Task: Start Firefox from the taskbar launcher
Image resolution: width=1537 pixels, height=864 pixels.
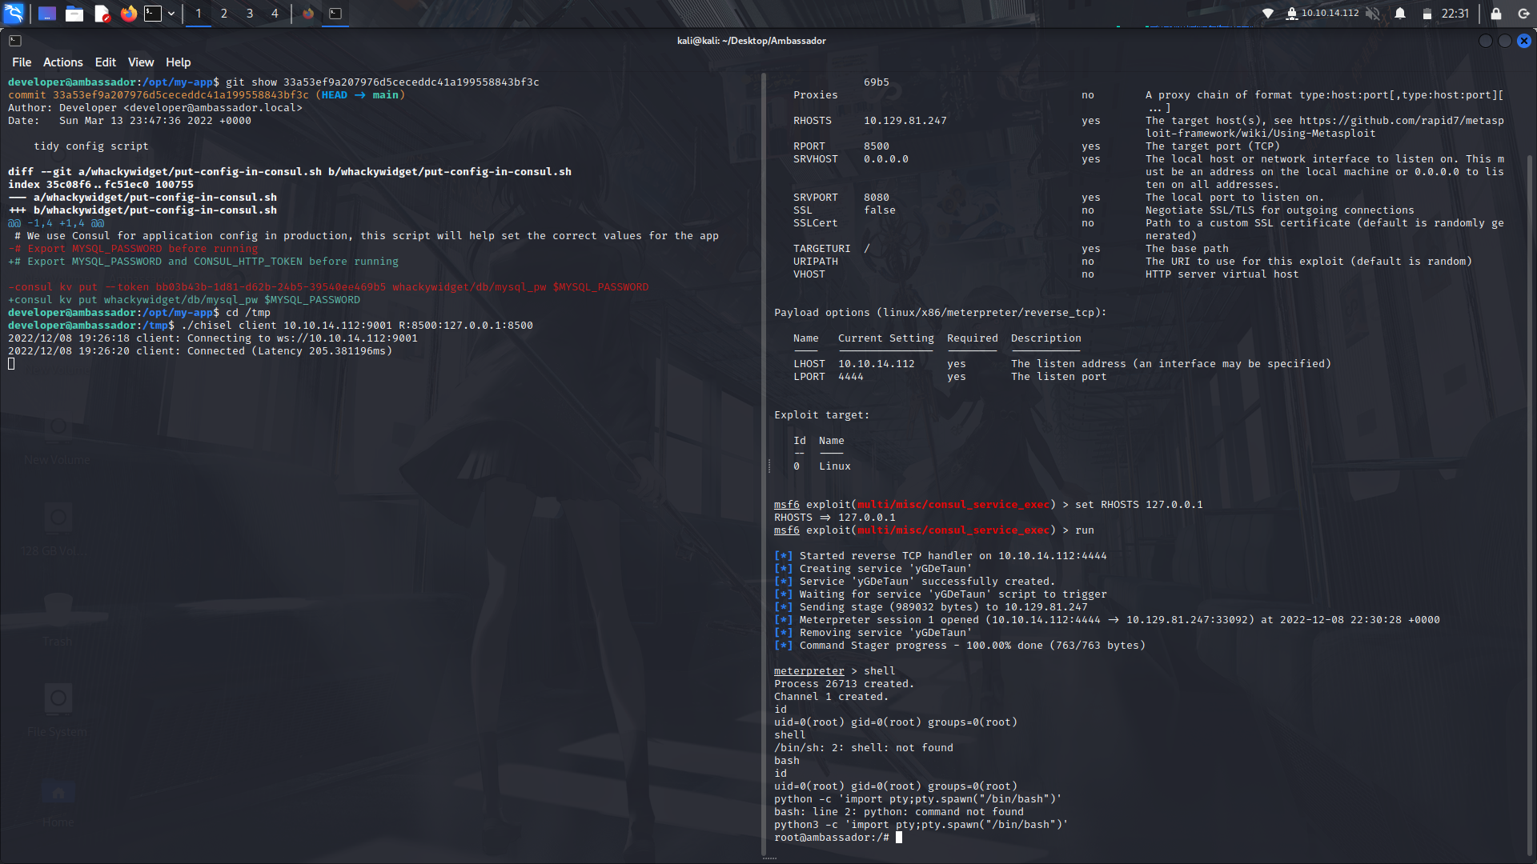Action: pos(128,14)
